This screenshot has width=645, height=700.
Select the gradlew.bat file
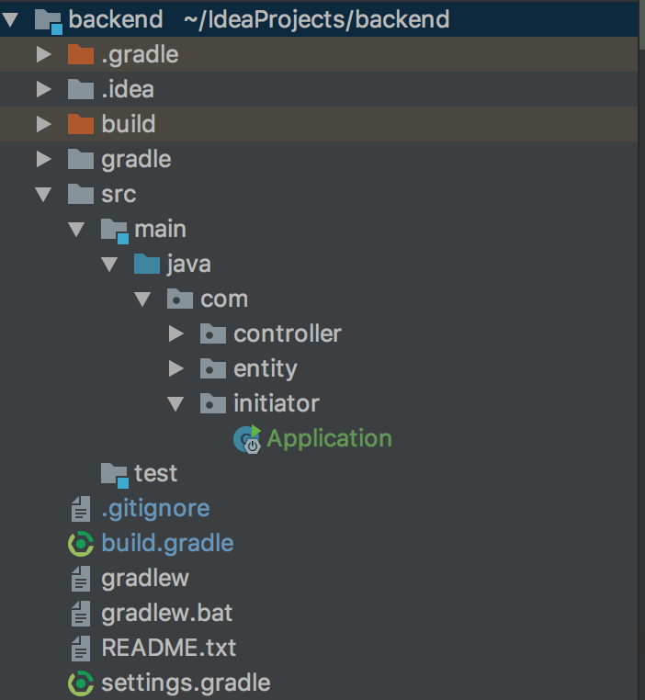[x=153, y=614]
